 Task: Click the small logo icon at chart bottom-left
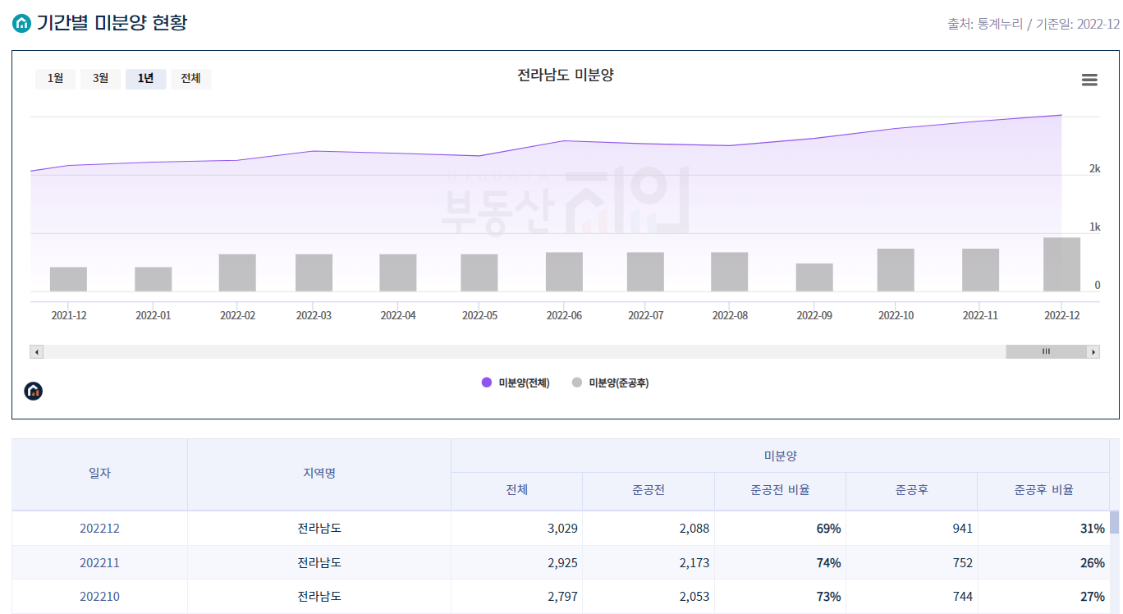(34, 391)
